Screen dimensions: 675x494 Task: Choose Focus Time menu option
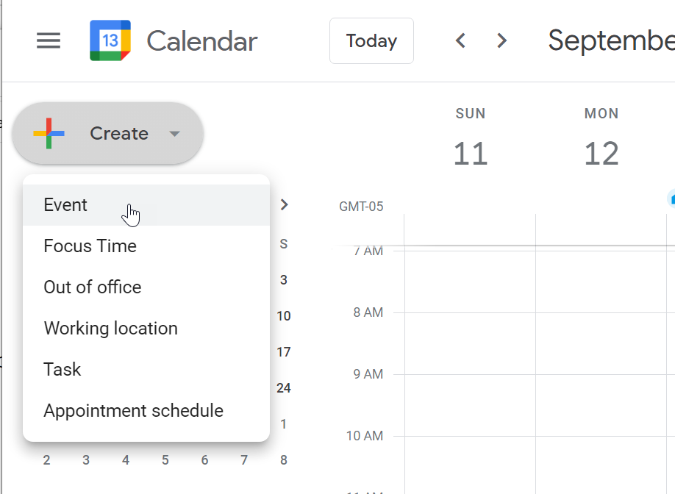click(x=90, y=246)
